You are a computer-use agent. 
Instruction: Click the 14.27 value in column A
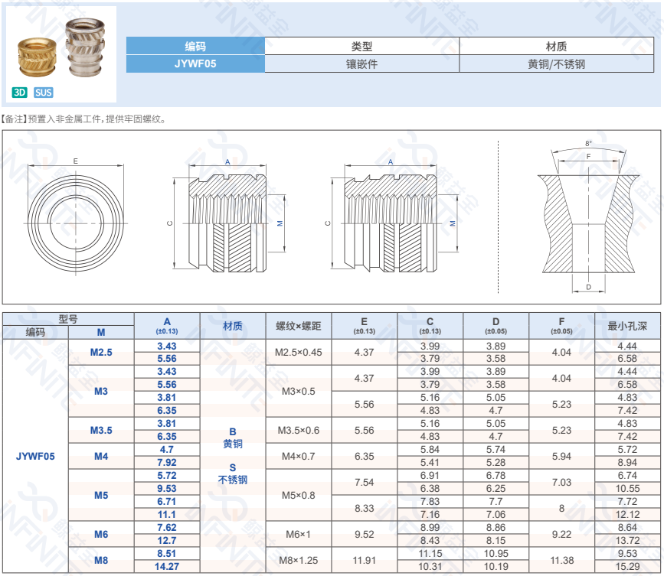[167, 567]
